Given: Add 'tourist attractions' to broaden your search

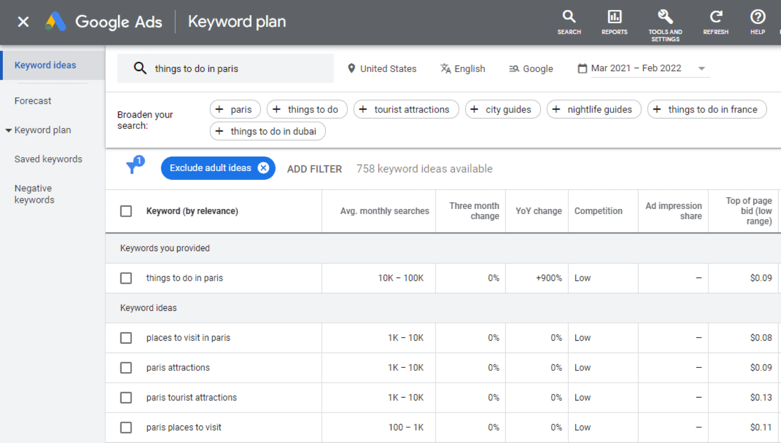Looking at the screenshot, I should coord(406,109).
